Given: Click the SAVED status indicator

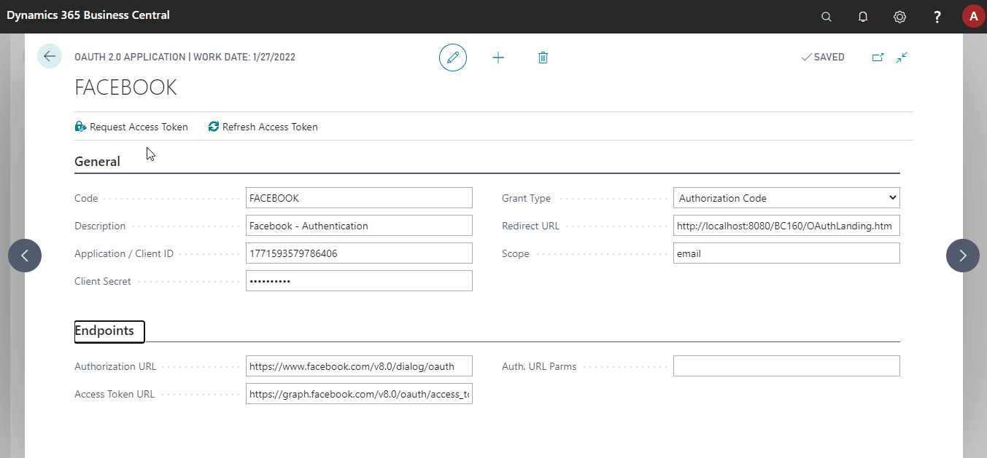Looking at the screenshot, I should 823,57.
